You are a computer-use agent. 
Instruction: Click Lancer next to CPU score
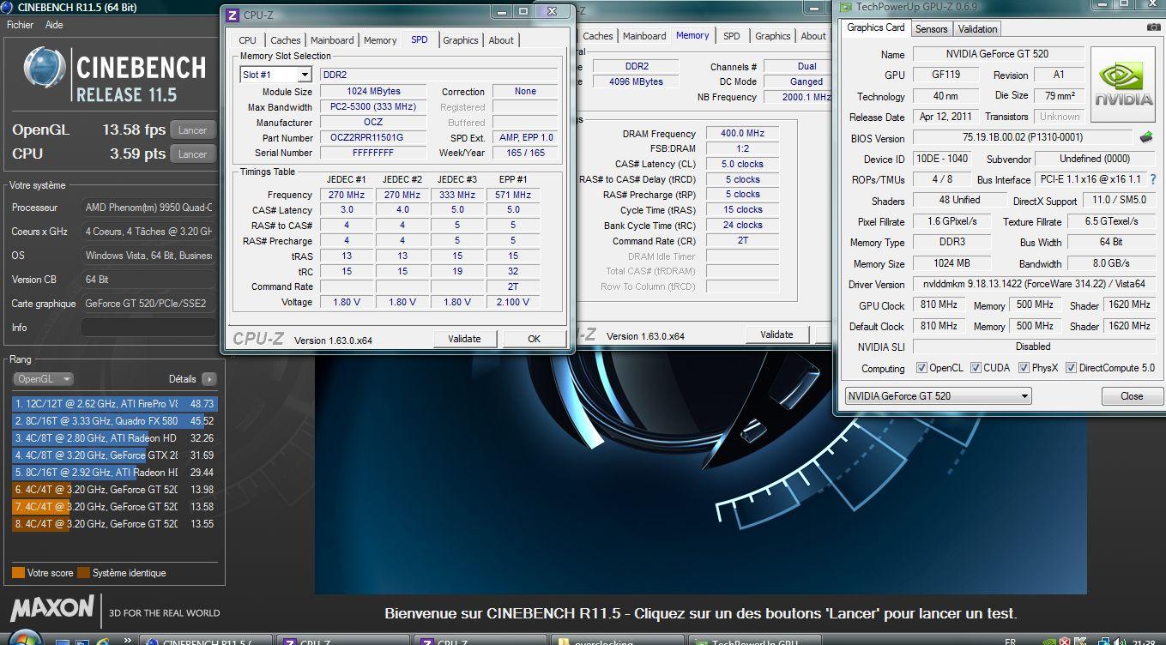(193, 154)
